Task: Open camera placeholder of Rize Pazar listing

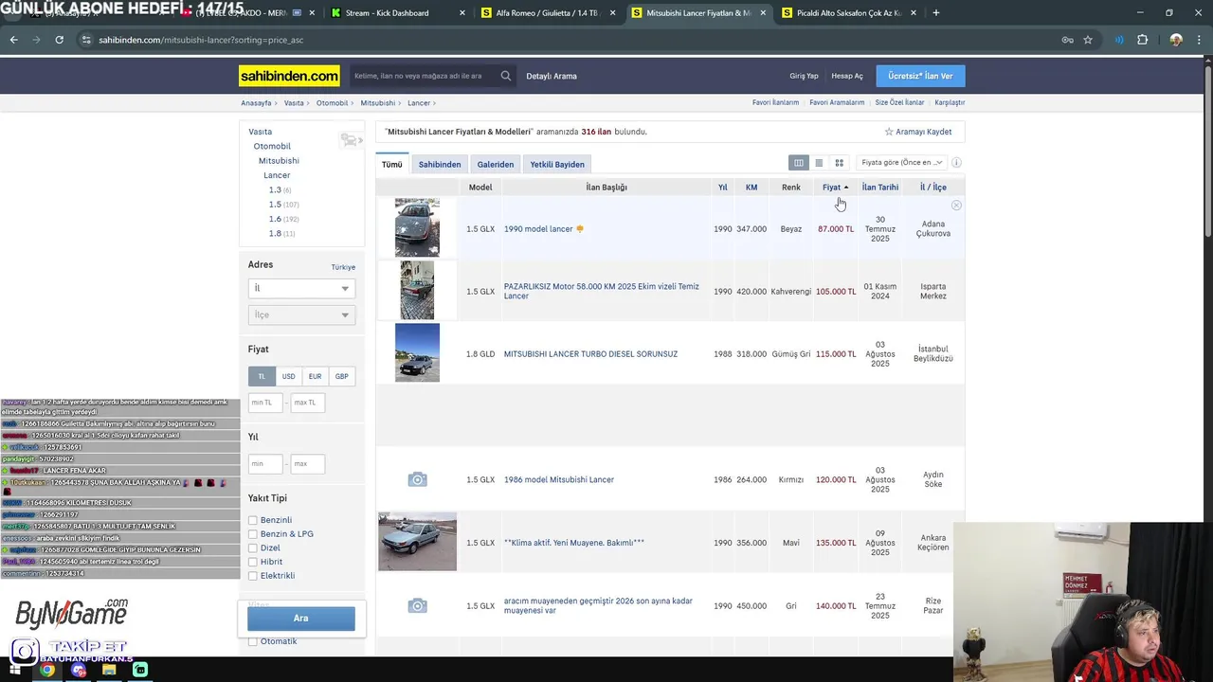Action: [417, 605]
